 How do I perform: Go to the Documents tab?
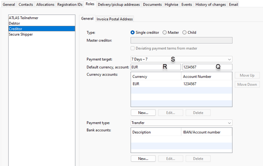click(152, 4)
